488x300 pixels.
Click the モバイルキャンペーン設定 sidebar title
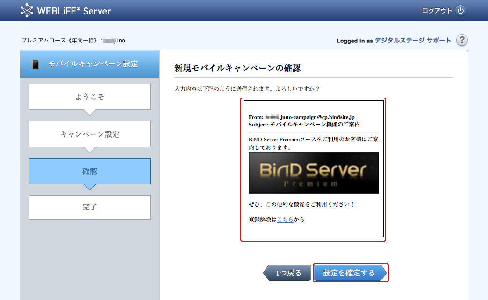(93, 64)
